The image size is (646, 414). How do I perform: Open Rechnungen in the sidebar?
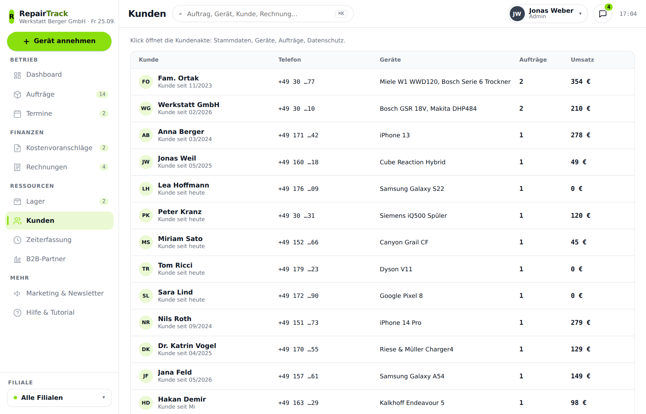coord(59,167)
